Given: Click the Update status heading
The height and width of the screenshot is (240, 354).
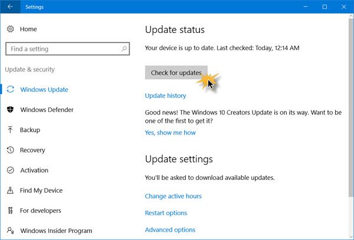Looking at the screenshot, I should tap(175, 29).
